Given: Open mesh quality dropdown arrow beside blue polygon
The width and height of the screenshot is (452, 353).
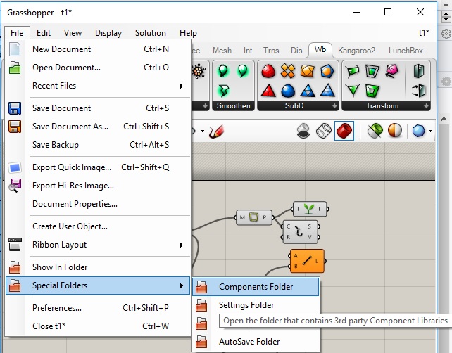Looking at the screenshot, I should (x=430, y=131).
